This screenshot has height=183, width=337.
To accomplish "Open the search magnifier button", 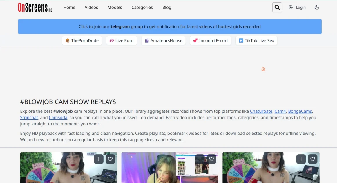I will coord(277,7).
